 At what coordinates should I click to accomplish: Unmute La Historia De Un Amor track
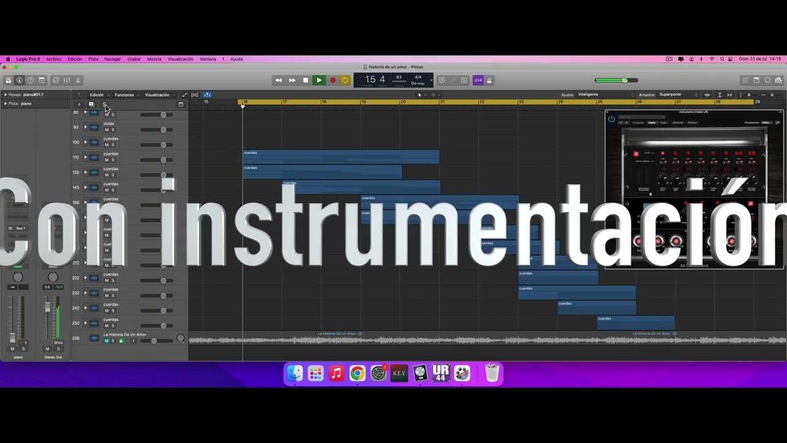tap(106, 341)
